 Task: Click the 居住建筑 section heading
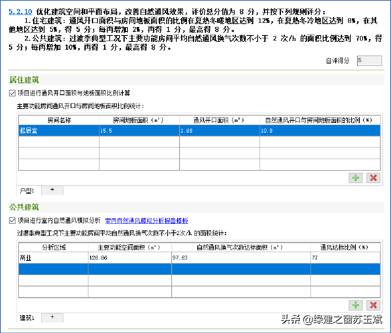tap(24, 80)
